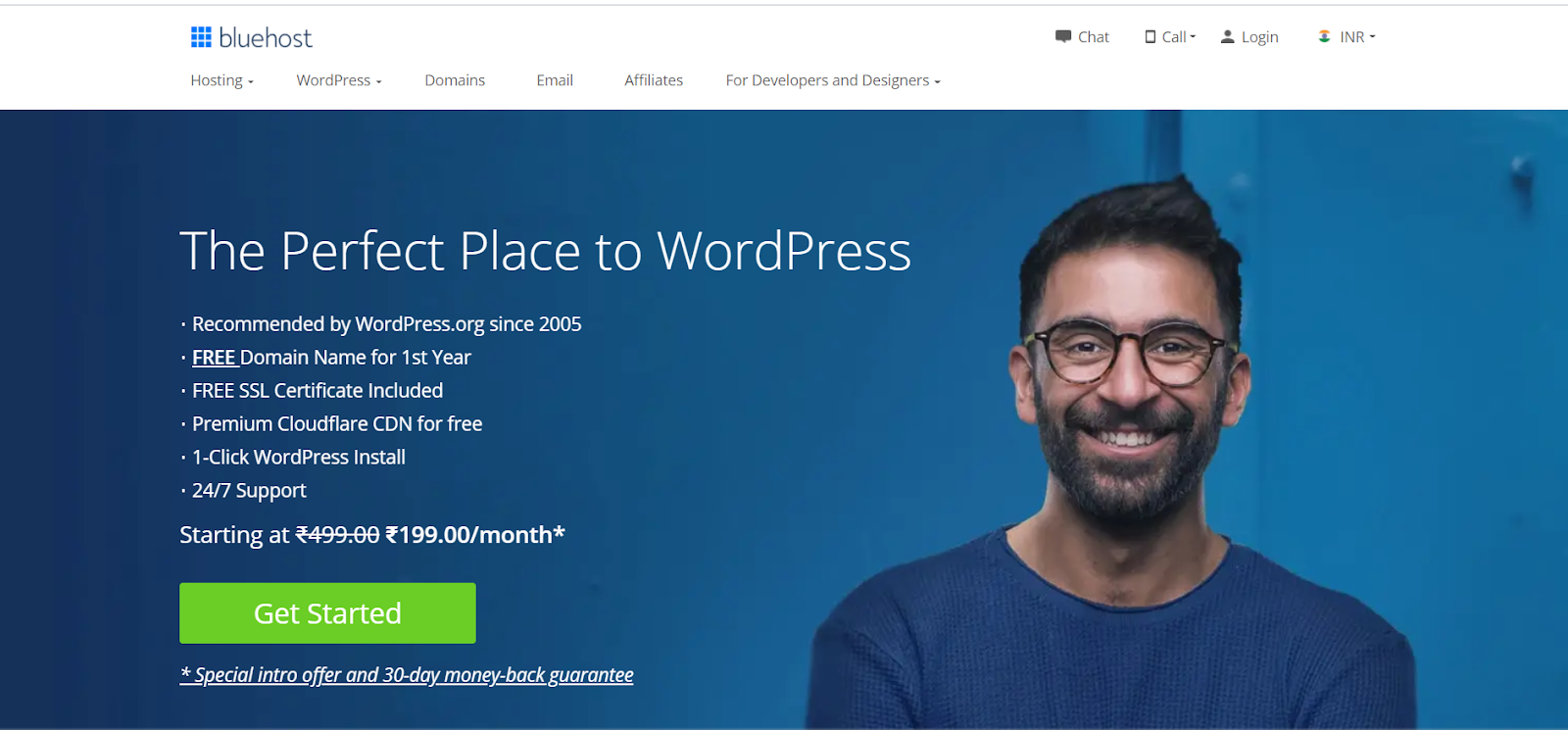Viewport: 1568px width, 730px height.
Task: Expand the Call dropdown arrow
Action: 1193,36
